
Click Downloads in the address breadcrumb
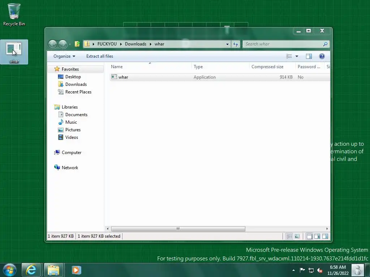tap(135, 44)
